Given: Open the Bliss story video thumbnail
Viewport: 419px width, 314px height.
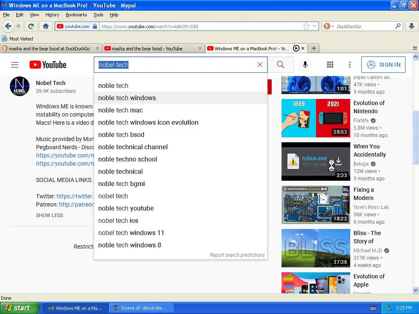Looking at the screenshot, I should point(315,248).
